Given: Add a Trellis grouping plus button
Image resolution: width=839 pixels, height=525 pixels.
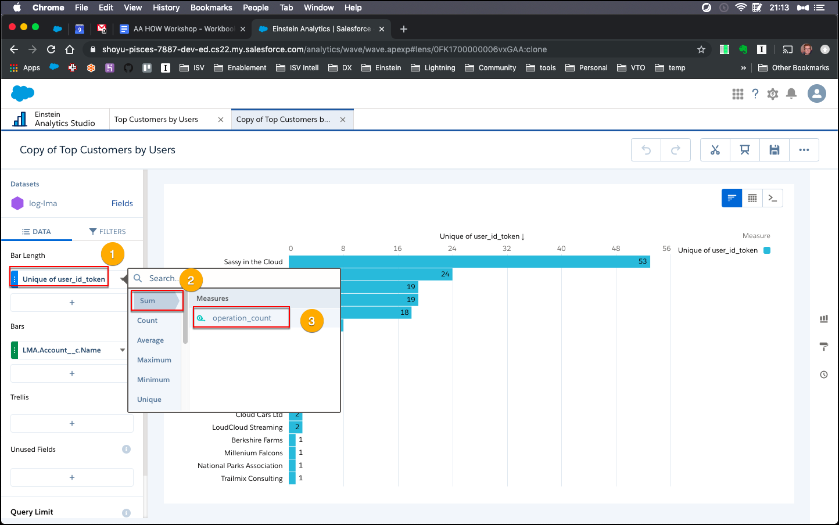Looking at the screenshot, I should [72, 423].
